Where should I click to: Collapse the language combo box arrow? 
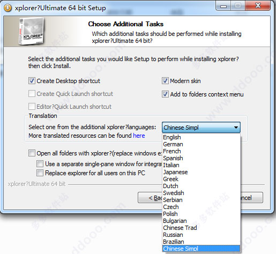[236, 128]
